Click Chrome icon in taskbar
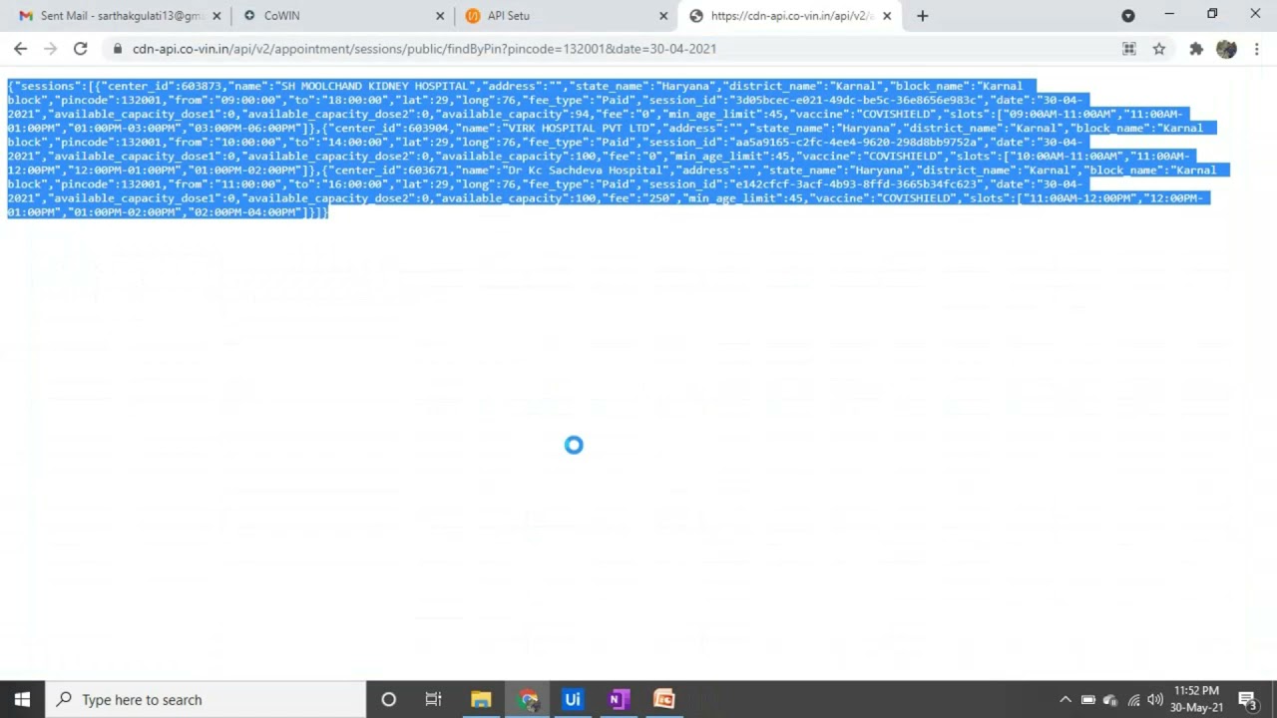The image size is (1277, 718). tap(528, 699)
